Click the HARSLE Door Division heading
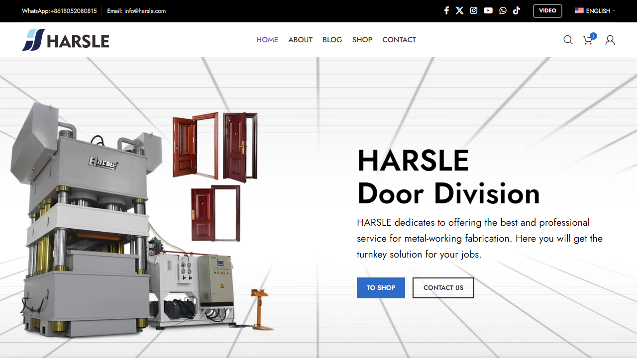The height and width of the screenshot is (358, 637). click(448, 177)
